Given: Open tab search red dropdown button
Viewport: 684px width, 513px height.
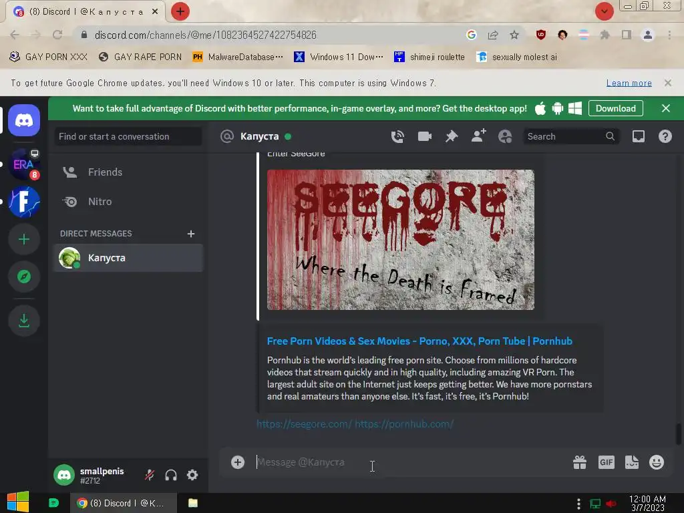Looking at the screenshot, I should (x=604, y=11).
